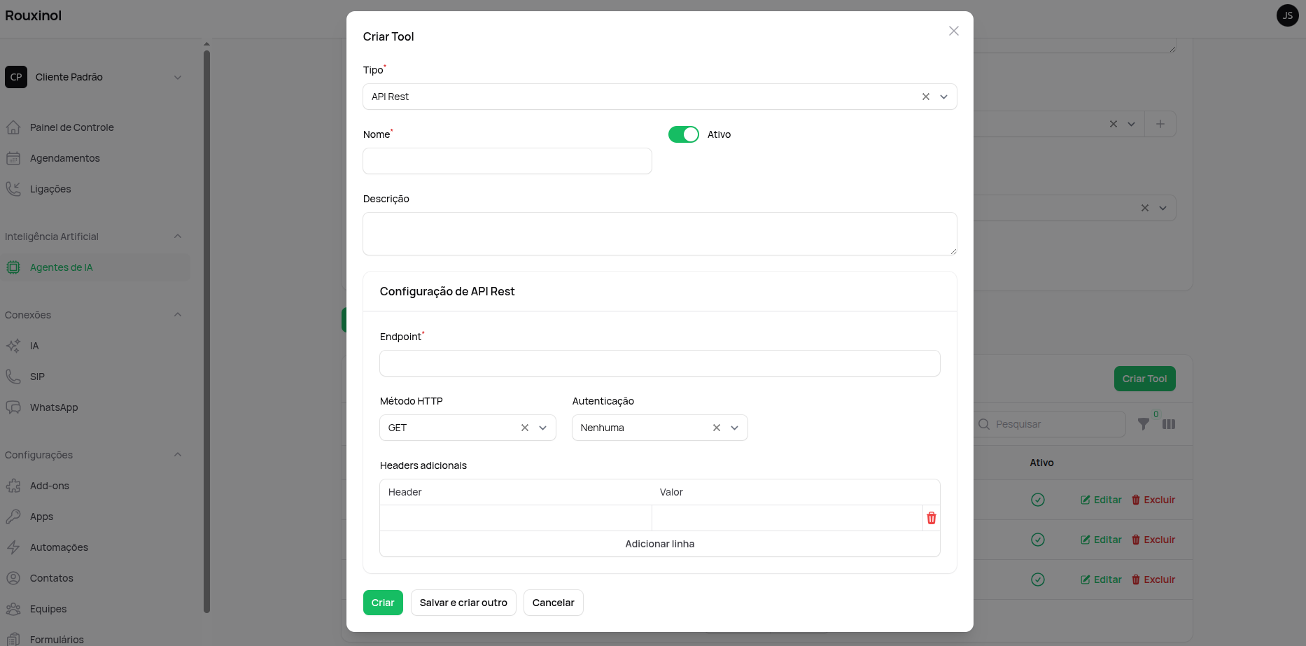1306x646 pixels.
Task: Click the WhatsApp chat icon
Action: 13,407
